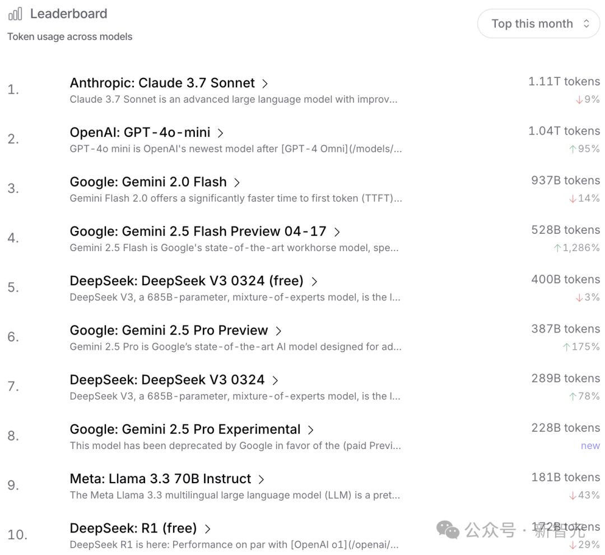Screen dimensions: 605x555
Task: Click the "387B tokens" usage value
Action: pos(566,329)
